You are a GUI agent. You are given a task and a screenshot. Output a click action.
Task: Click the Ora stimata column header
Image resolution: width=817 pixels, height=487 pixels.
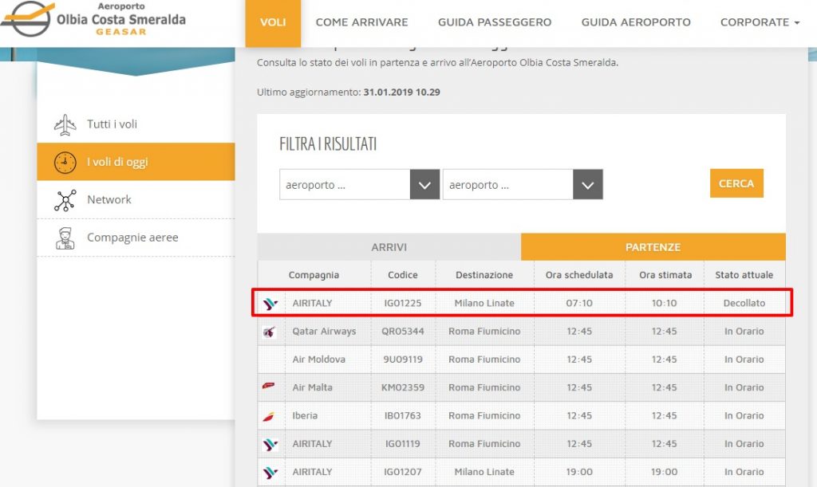(x=665, y=275)
